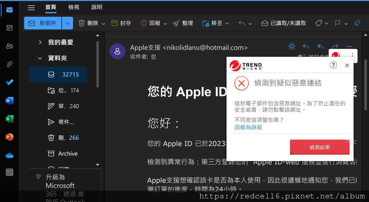Open the To Do checkmark icon

(x=9, y=82)
